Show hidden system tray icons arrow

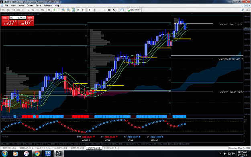[x=221, y=154]
